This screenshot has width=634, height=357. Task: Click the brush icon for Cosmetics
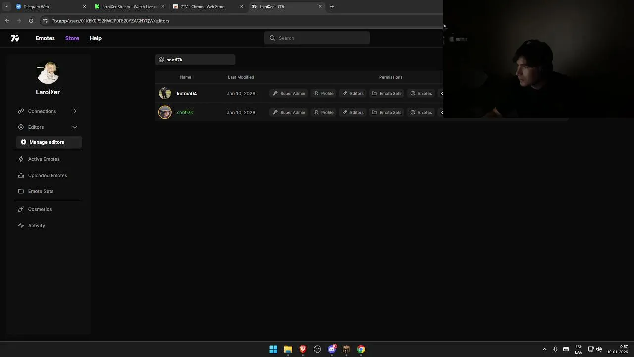tap(21, 209)
